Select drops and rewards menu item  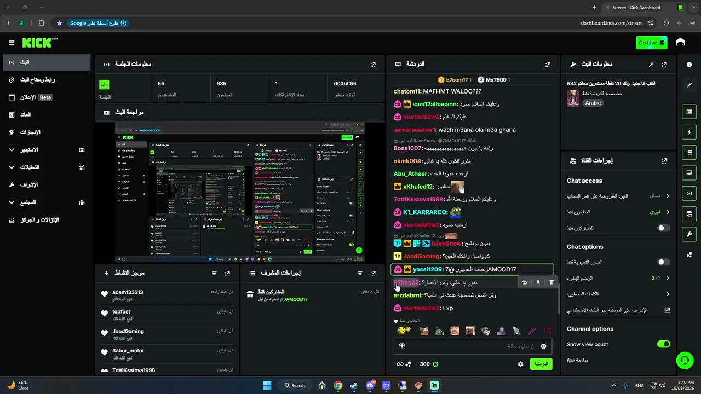point(47,220)
